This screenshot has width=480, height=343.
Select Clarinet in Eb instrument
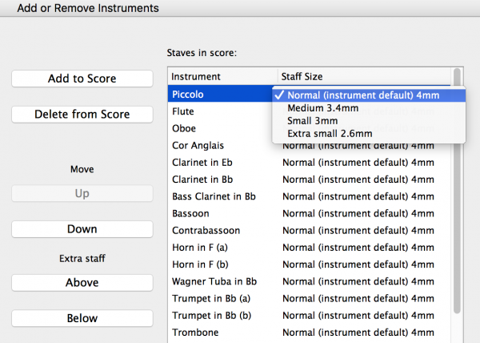202,163
